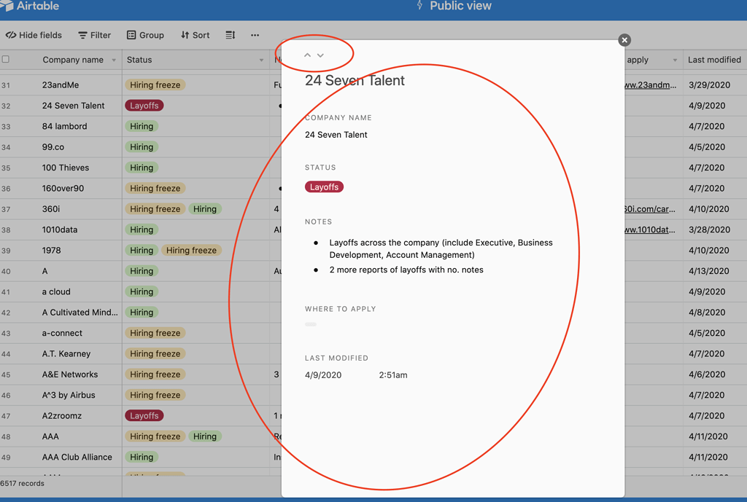Open the Status column dropdown
Screen dimensions: 747x502
point(260,59)
